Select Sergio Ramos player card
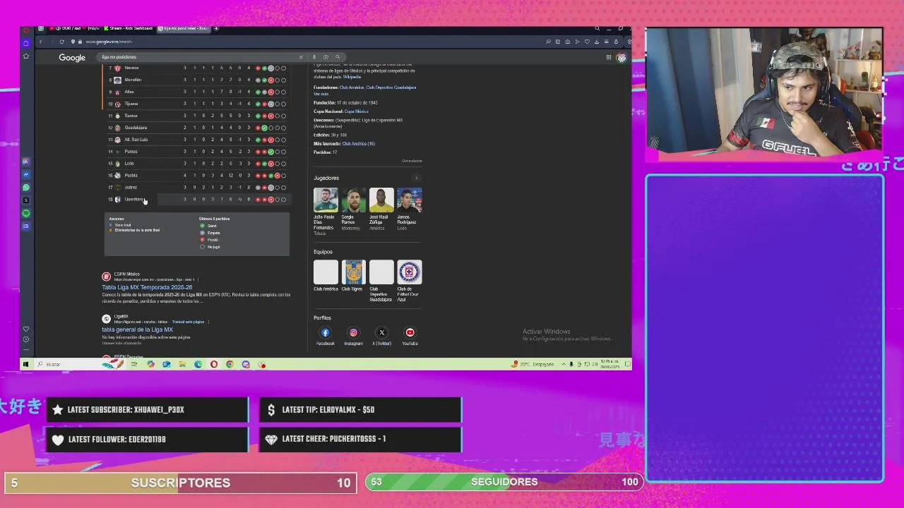 (x=353, y=210)
